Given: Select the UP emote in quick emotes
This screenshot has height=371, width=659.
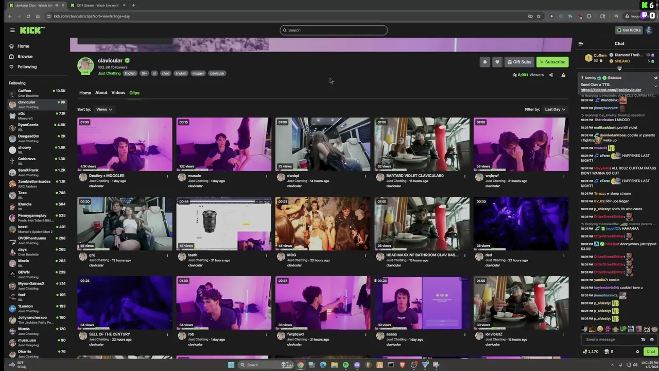Looking at the screenshot, I should click(623, 329).
